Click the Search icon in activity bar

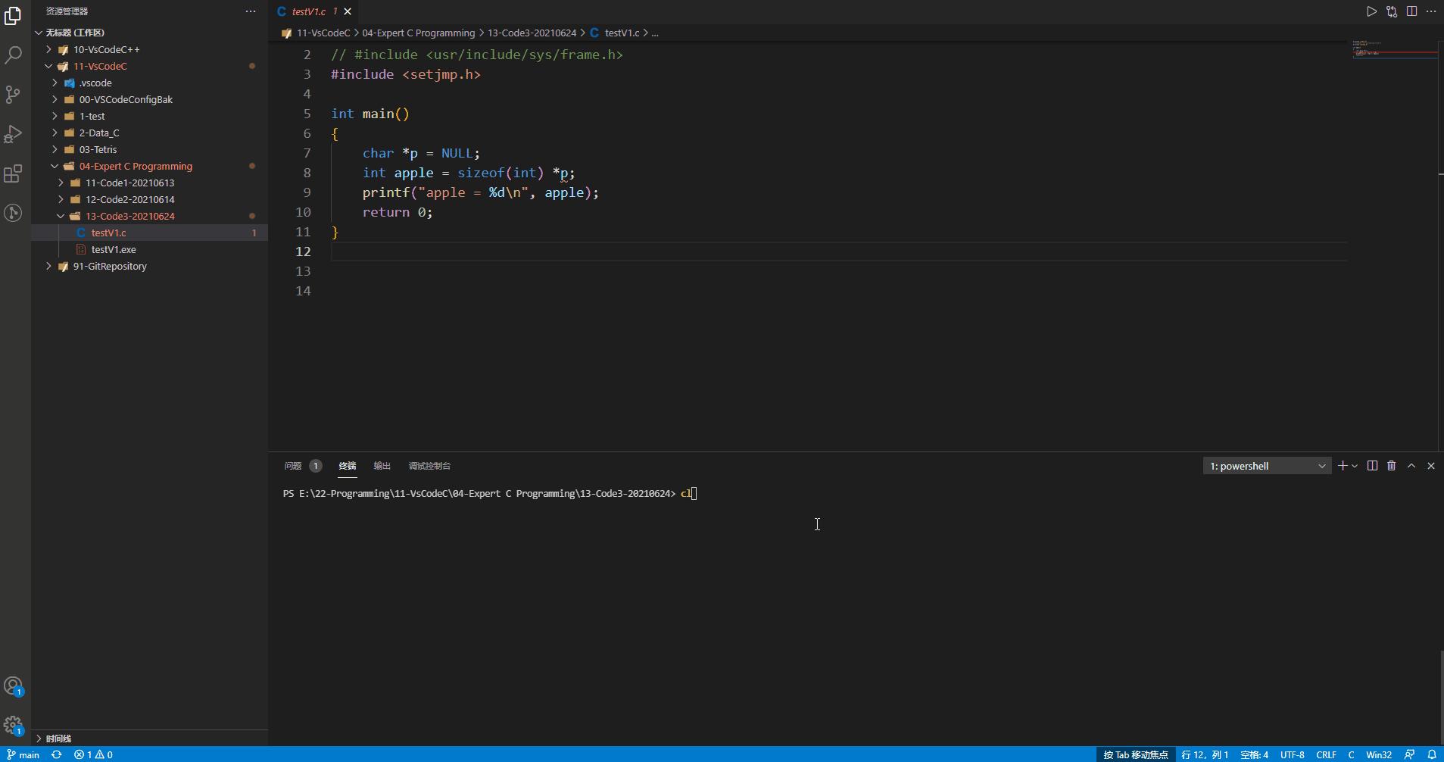click(13, 54)
